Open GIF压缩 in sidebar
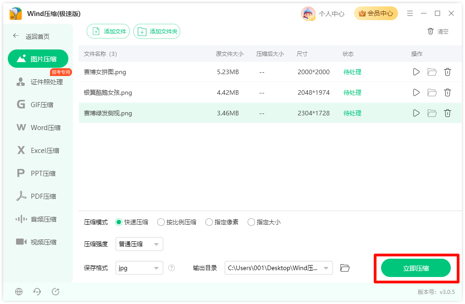Viewport: 465px width, 304px height. [x=35, y=105]
